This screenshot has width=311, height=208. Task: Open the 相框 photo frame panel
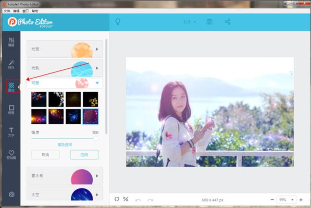point(12,108)
